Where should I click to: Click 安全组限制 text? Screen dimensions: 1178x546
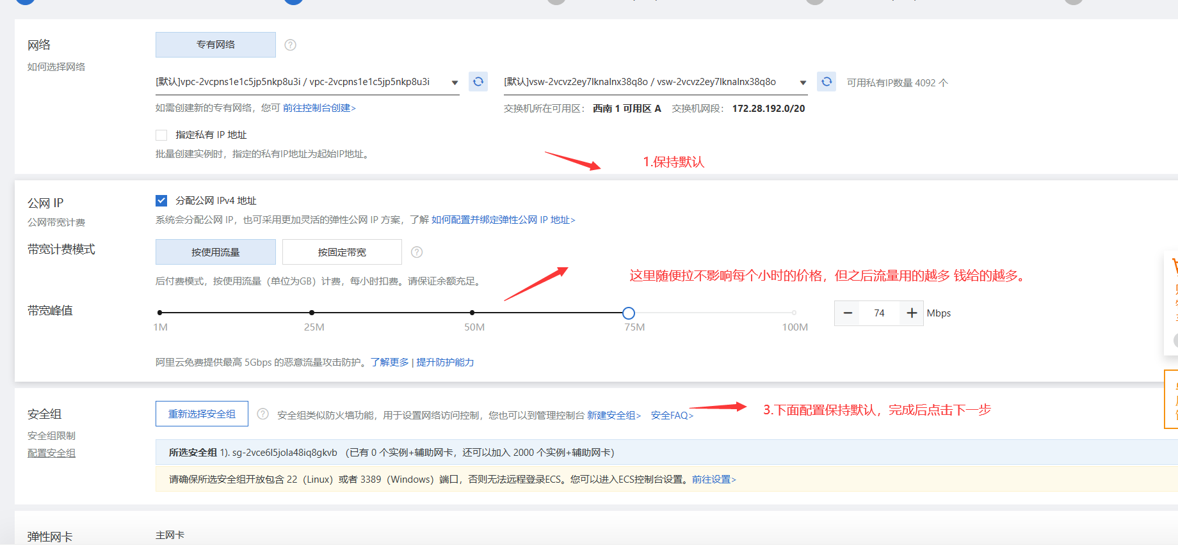tap(51, 436)
